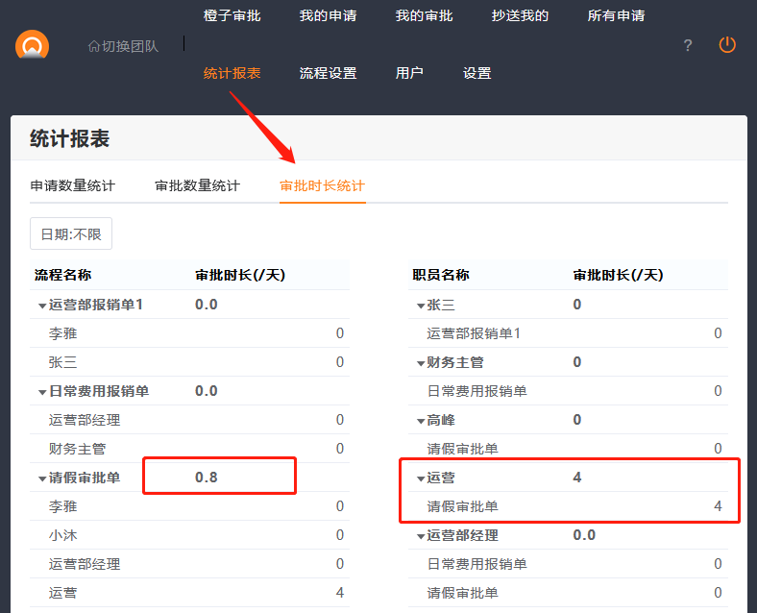Image resolution: width=757 pixels, height=613 pixels.
Task: Switch to 申请数量统计 tab
Action: point(72,185)
